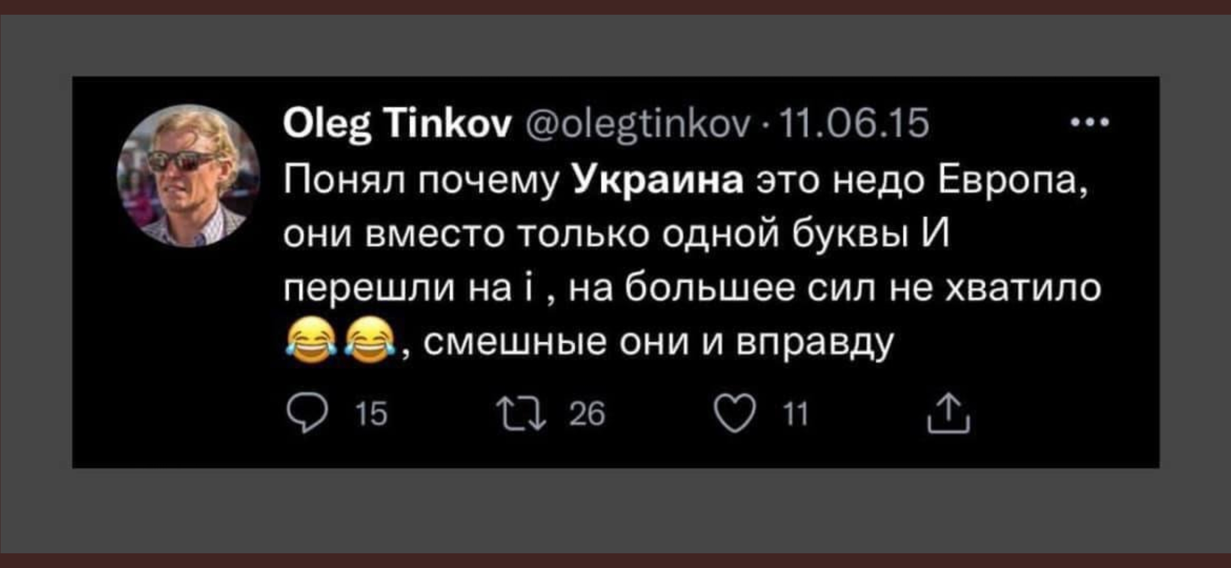Click the reply count 15
The height and width of the screenshot is (568, 1231).
tap(371, 414)
